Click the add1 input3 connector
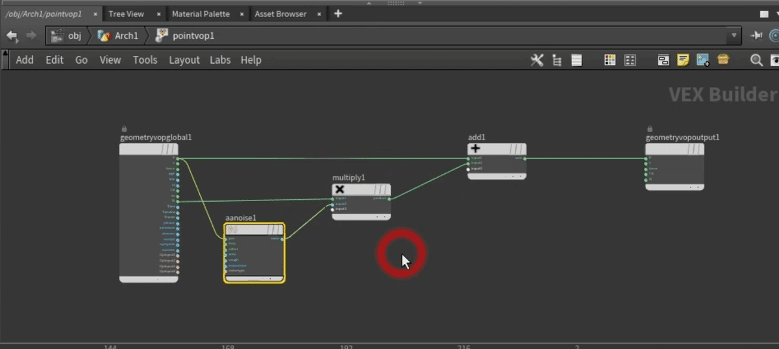The height and width of the screenshot is (349, 779). coord(469,169)
